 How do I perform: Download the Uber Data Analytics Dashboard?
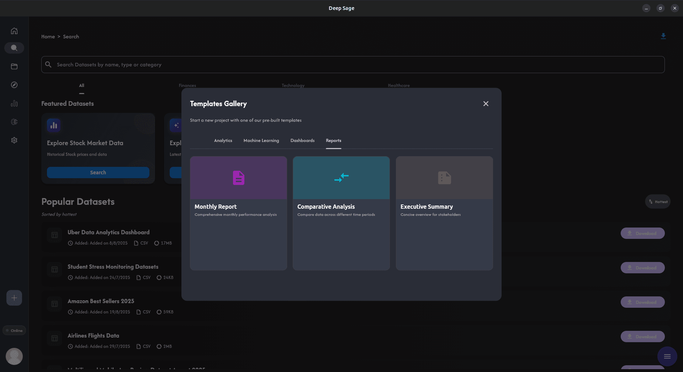[x=642, y=233]
